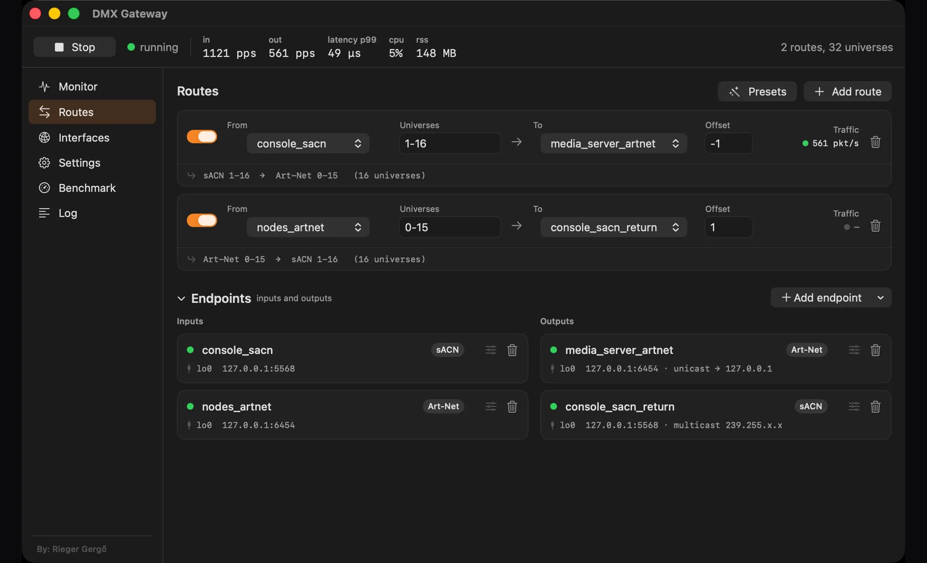Delete the nodes_artnet to console_sacn_return route

click(875, 226)
